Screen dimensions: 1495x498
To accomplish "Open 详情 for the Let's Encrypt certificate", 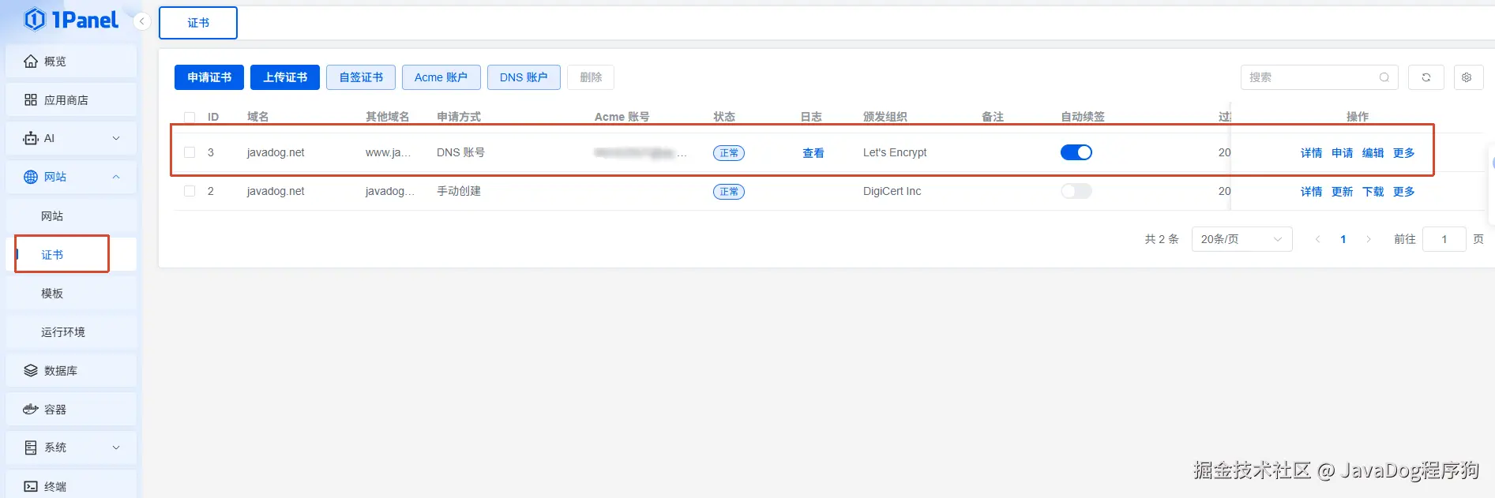I will pos(1311,153).
